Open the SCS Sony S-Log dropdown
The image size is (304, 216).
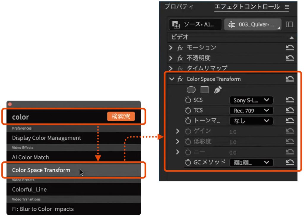pos(251,100)
